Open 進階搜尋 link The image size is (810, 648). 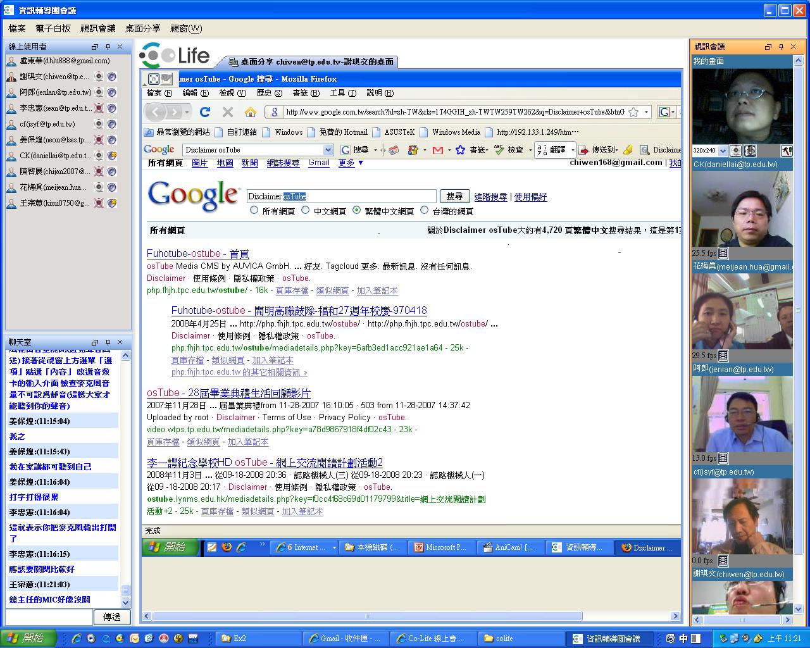pyautogui.click(x=490, y=197)
